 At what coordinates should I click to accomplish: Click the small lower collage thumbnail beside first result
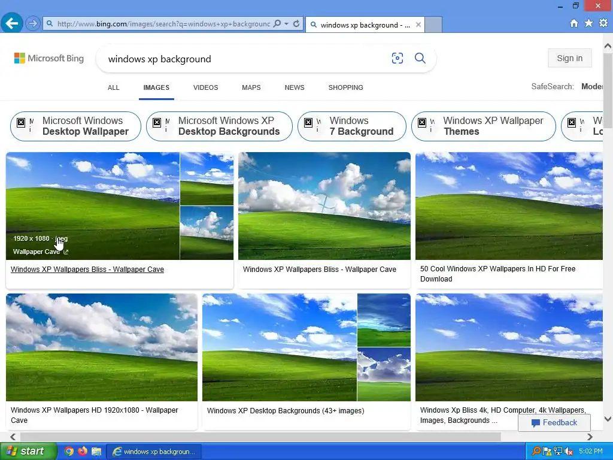point(207,233)
